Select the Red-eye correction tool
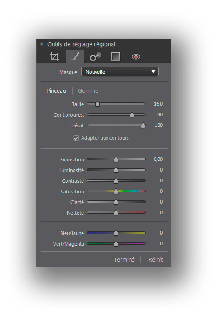218x321 pixels. pyautogui.click(x=136, y=57)
